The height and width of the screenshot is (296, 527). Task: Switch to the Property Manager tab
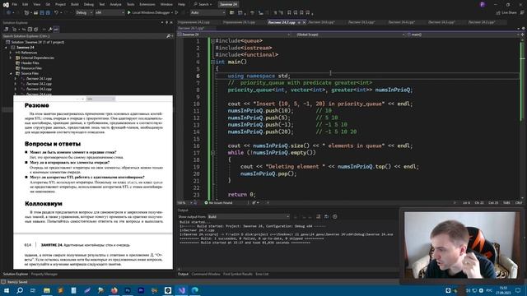pyautogui.click(x=44, y=274)
